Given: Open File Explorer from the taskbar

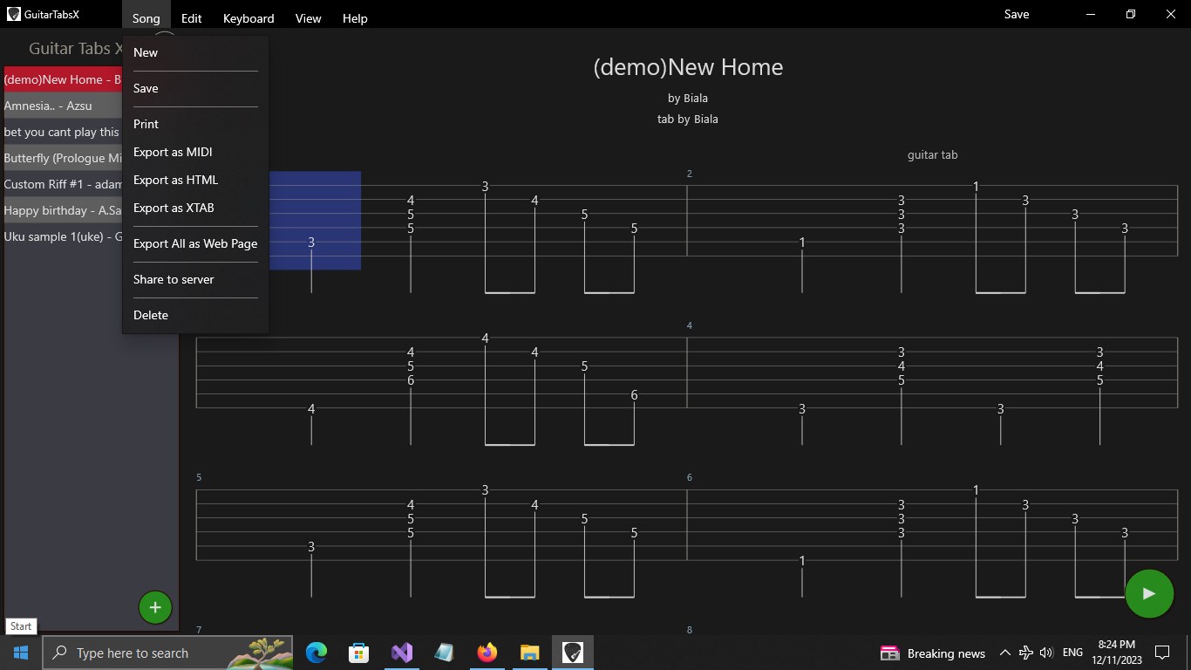Looking at the screenshot, I should (529, 653).
